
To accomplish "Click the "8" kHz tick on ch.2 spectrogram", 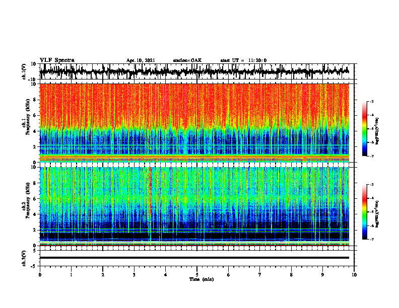I will pyautogui.click(x=35, y=183).
